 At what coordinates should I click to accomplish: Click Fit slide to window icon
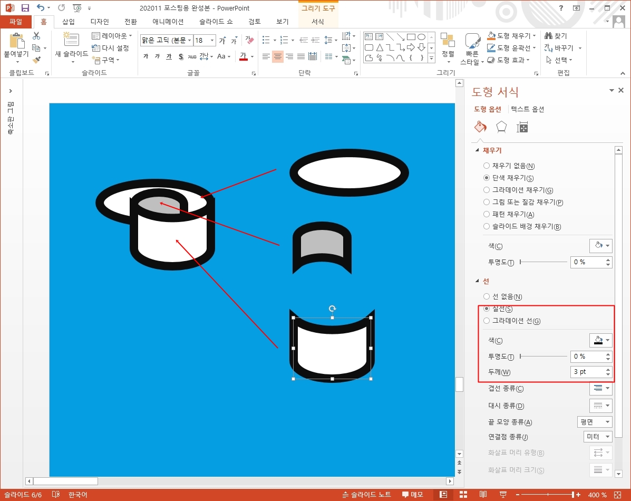(x=617, y=495)
